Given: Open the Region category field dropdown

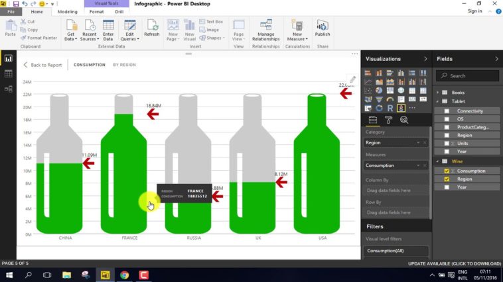Looking at the screenshot, I should coord(418,143).
